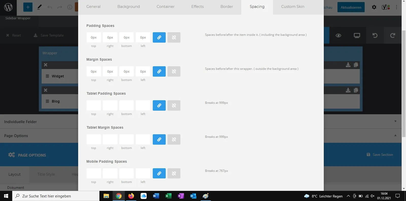Collapse the Page Options panel arrow

[x=395, y=136]
